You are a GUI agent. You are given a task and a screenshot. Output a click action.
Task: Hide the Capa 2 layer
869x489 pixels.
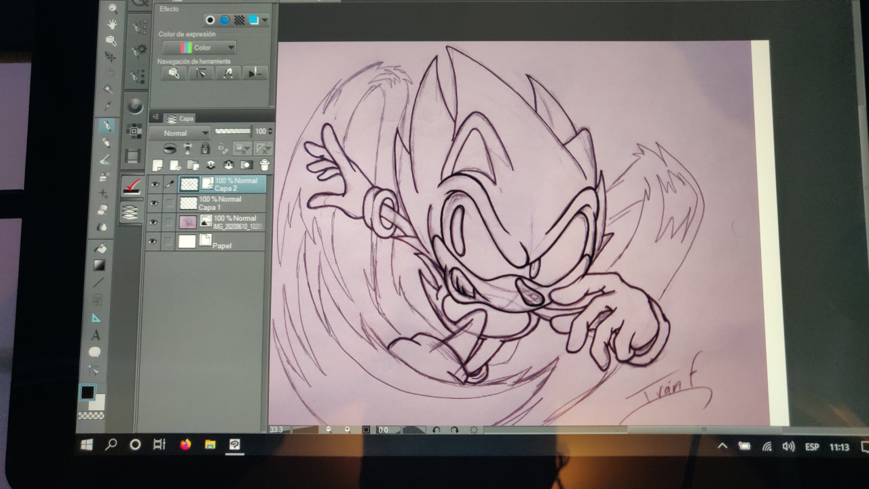pos(155,183)
